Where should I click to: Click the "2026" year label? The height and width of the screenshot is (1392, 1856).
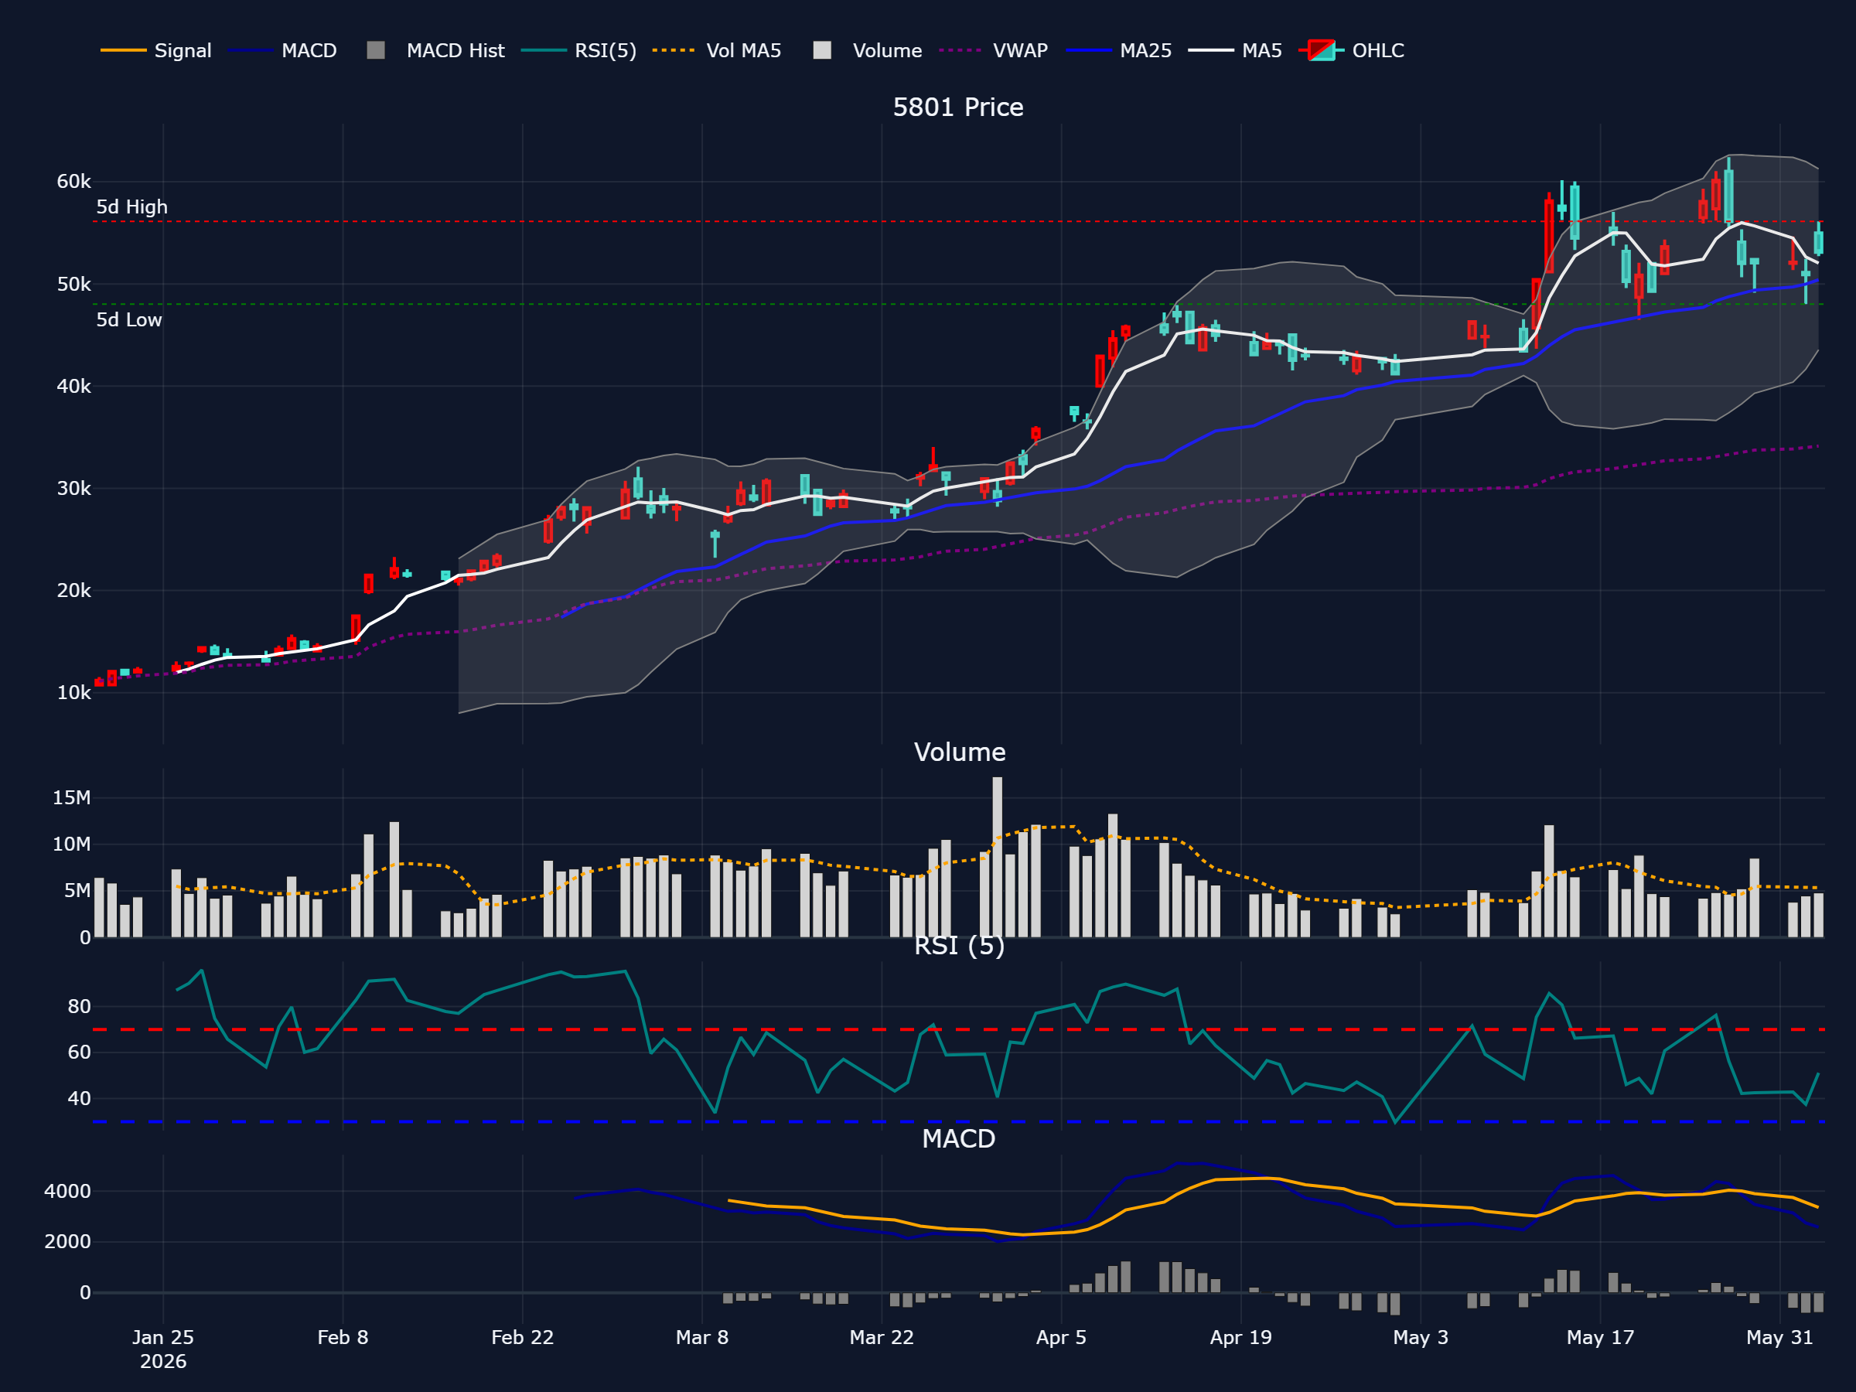tap(162, 1361)
